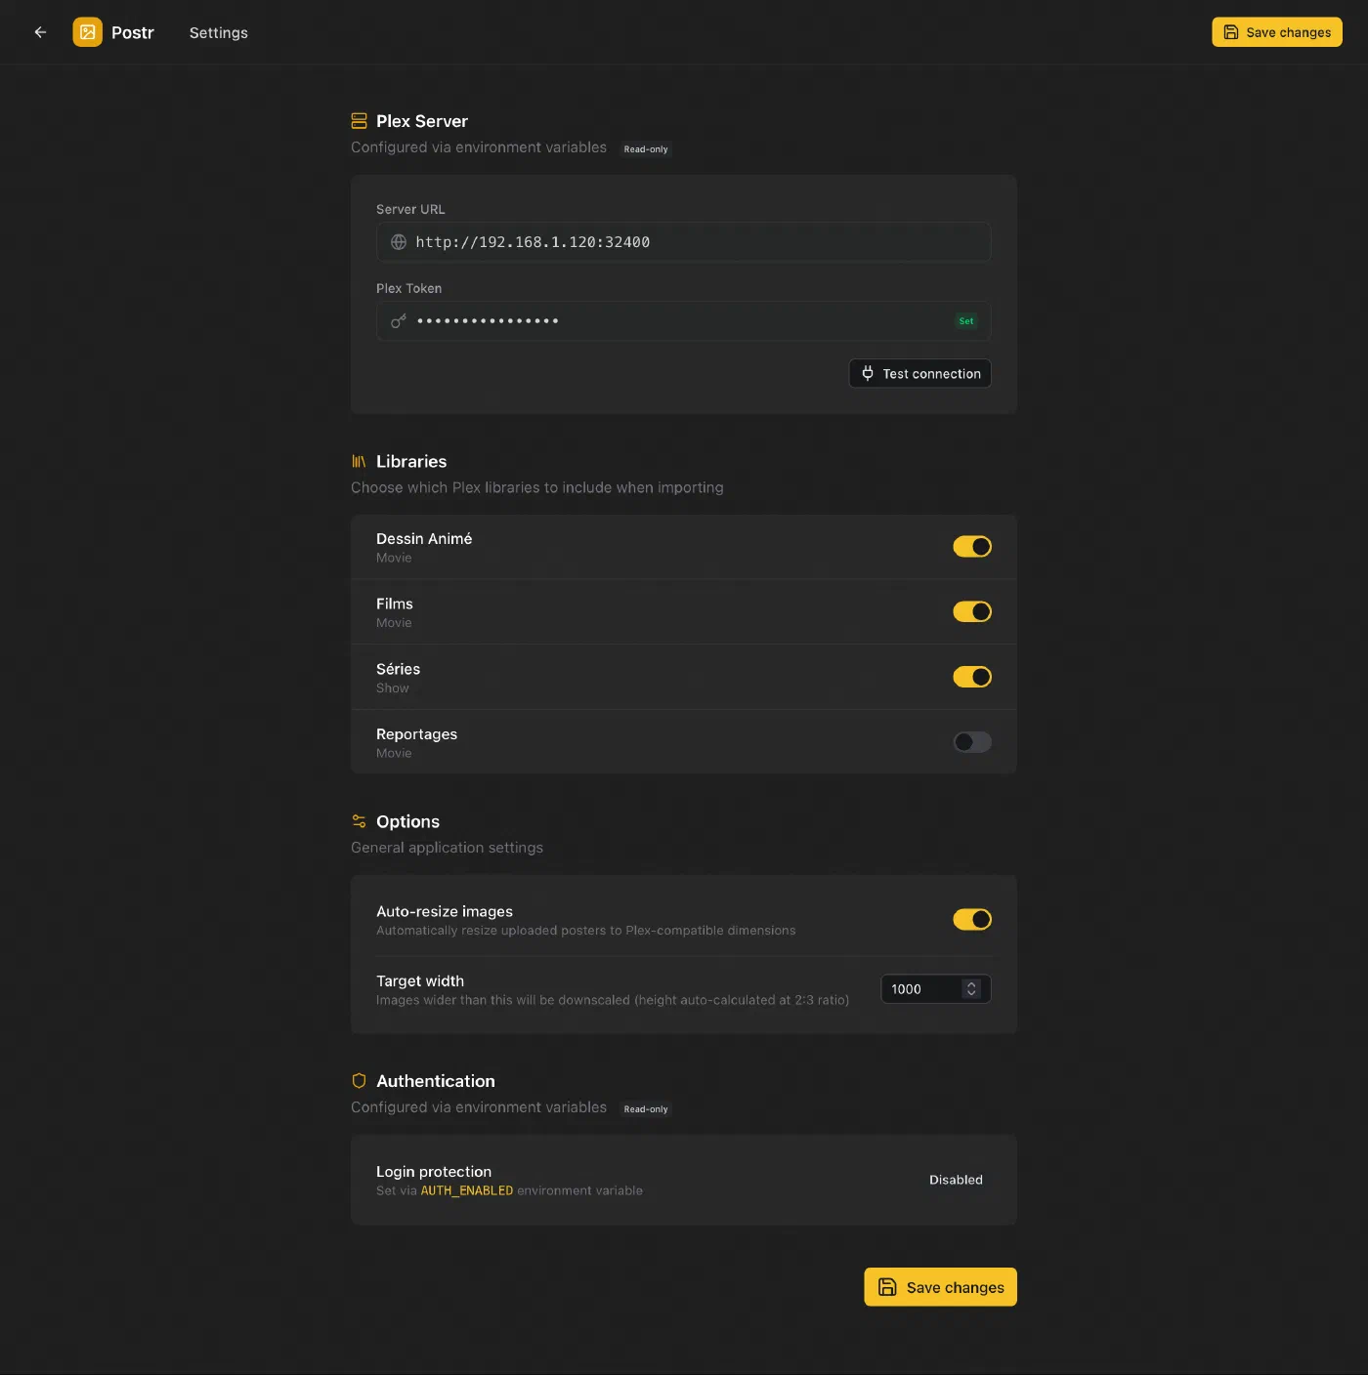Go back using the arrow icon
This screenshot has width=1368, height=1375.
click(x=40, y=32)
